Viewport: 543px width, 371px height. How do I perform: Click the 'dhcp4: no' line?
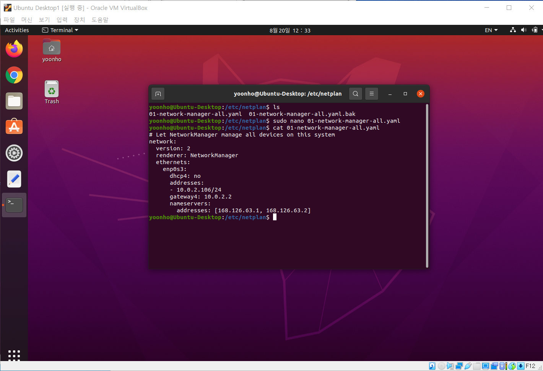[185, 176]
